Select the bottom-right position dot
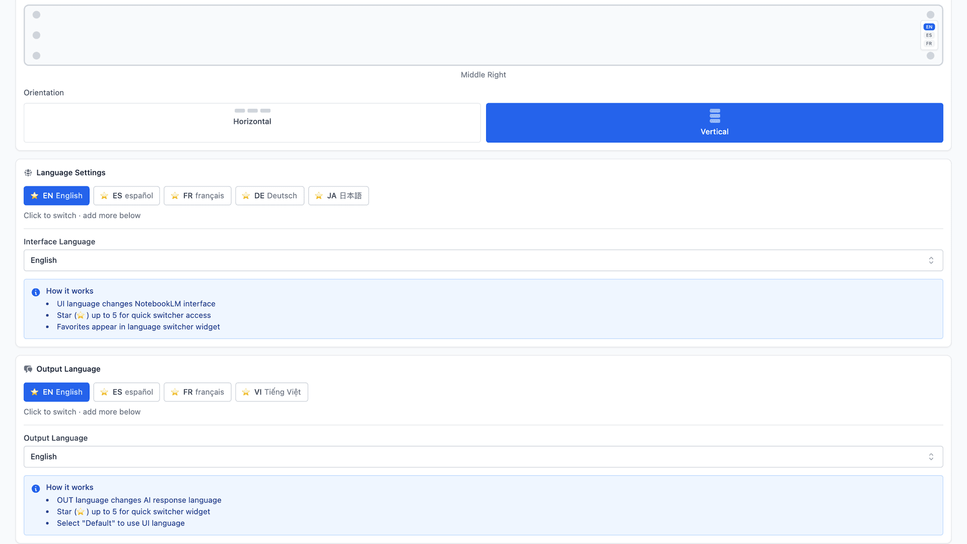Viewport: 967px width, 544px height. pos(930,55)
